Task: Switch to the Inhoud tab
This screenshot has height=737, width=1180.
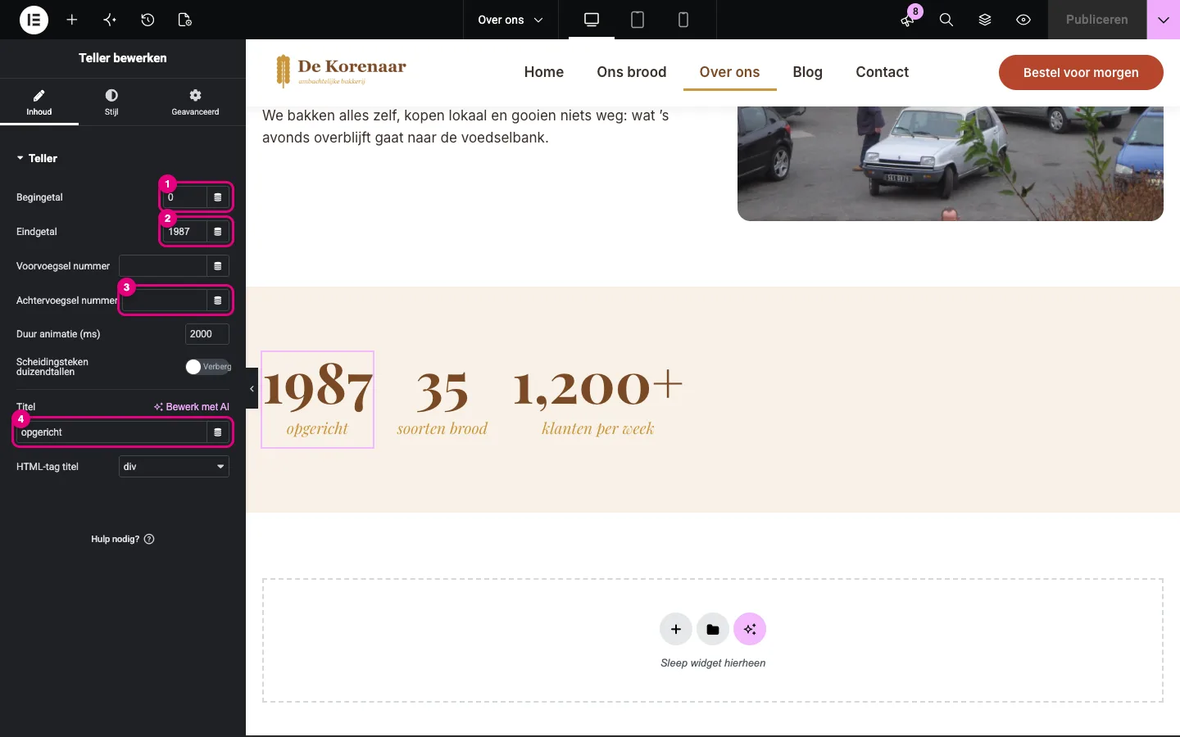Action: click(x=39, y=102)
